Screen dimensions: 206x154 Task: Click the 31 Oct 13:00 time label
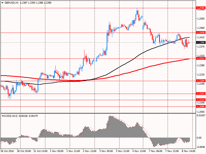click(40, 151)
